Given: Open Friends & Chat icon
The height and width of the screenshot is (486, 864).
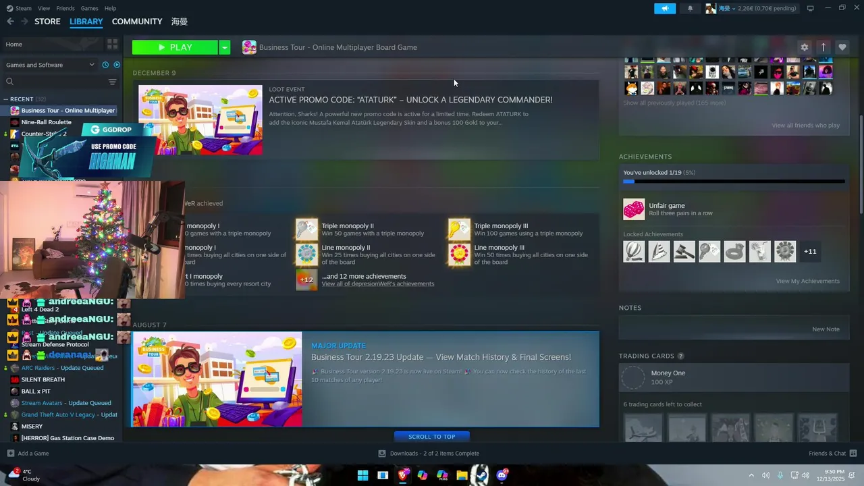Looking at the screenshot, I should (853, 454).
